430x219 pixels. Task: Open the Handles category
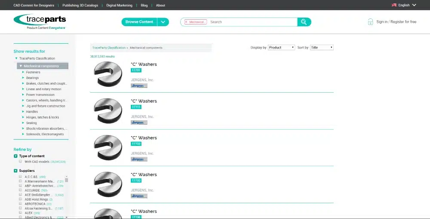[32, 112]
